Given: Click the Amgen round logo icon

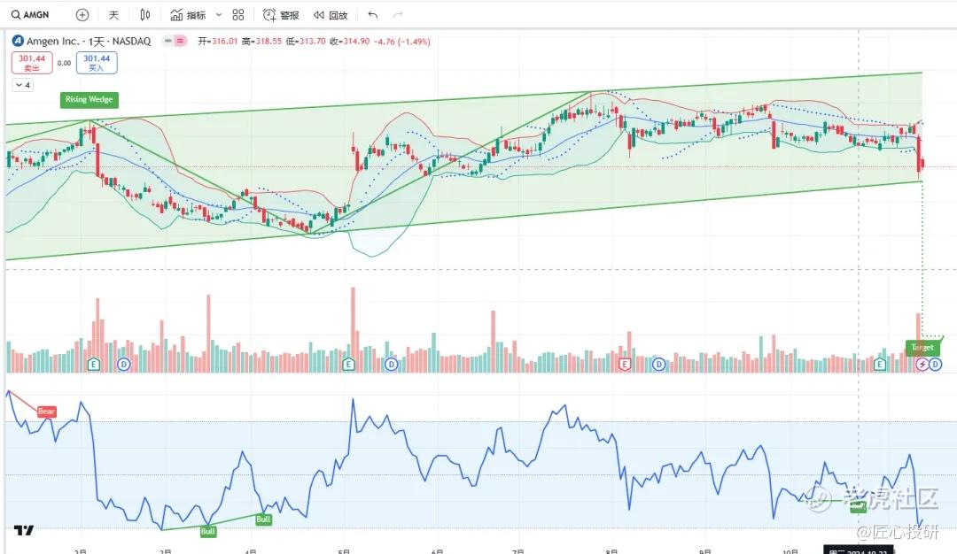Looking at the screenshot, I should click(18, 41).
